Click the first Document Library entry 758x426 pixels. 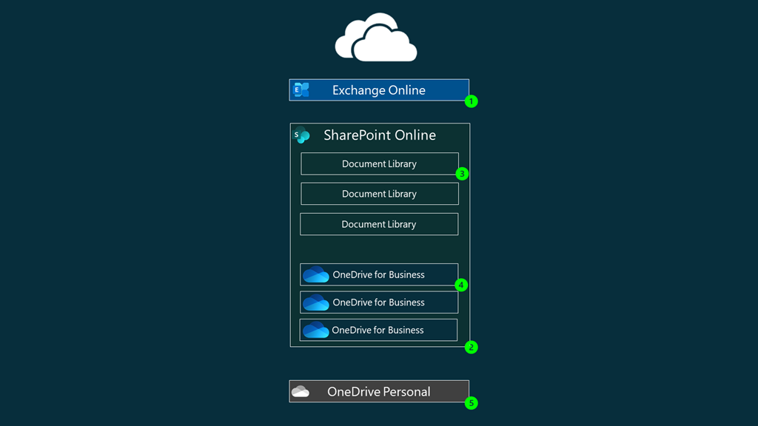click(379, 163)
